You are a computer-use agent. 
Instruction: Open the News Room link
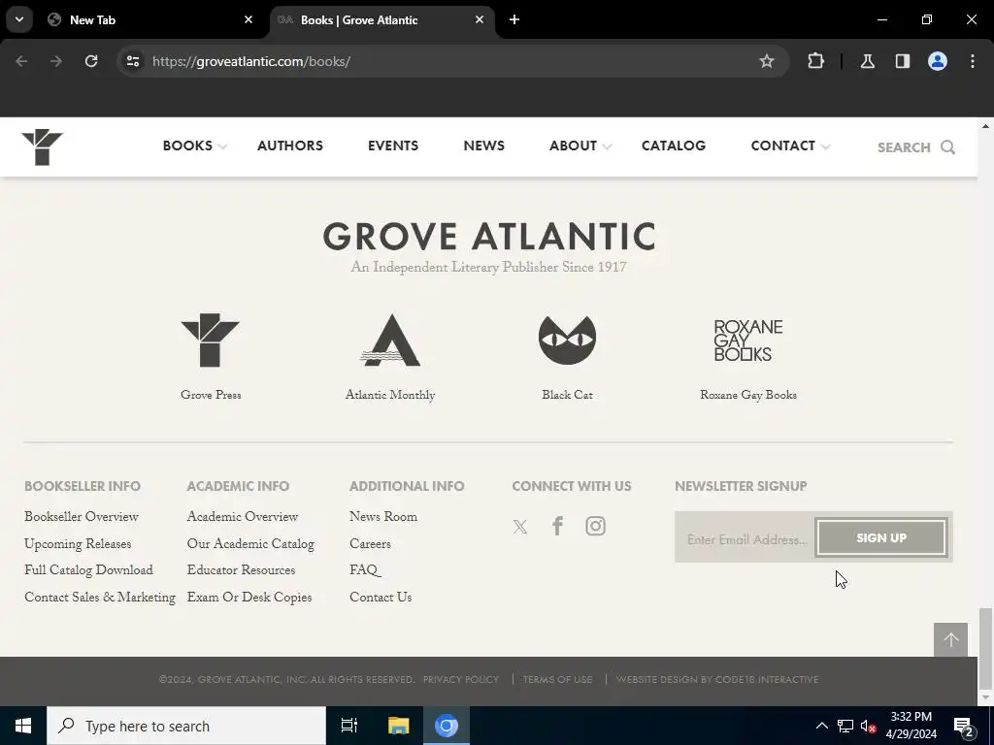pos(383,517)
